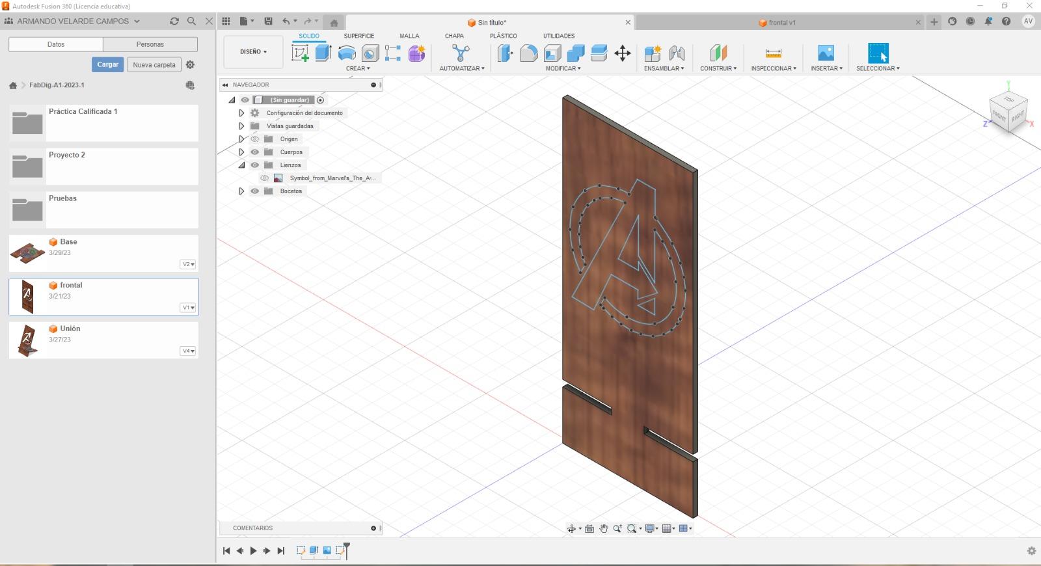The width and height of the screenshot is (1041, 566).
Task: Open version V2 dropdown for Base
Action: (x=188, y=264)
